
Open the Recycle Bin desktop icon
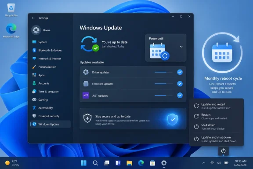11,10
